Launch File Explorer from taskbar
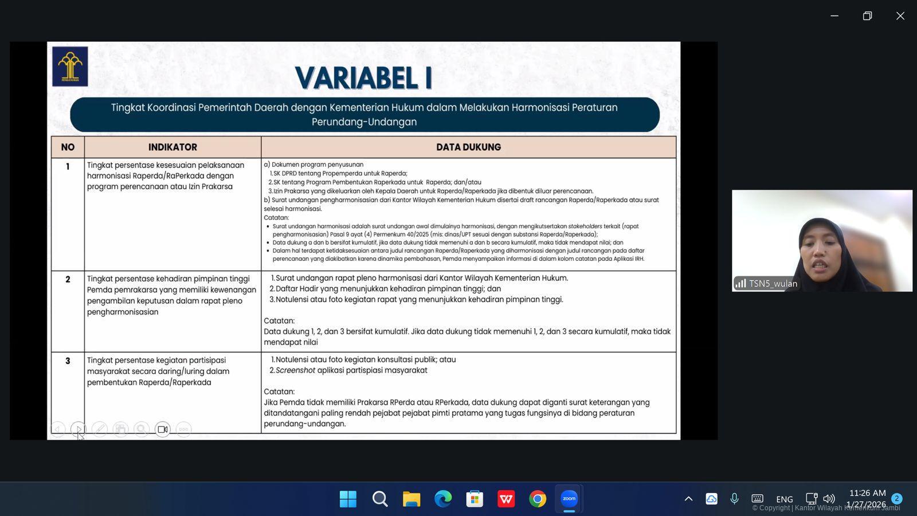The height and width of the screenshot is (516, 917). pyautogui.click(x=412, y=499)
